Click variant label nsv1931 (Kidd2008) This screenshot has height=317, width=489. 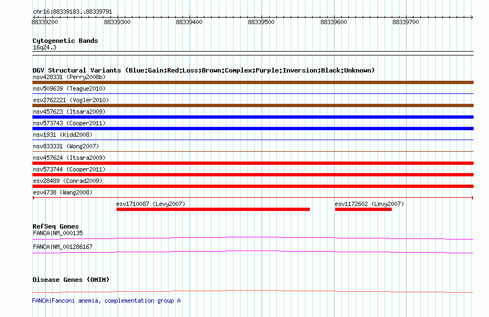coord(63,135)
